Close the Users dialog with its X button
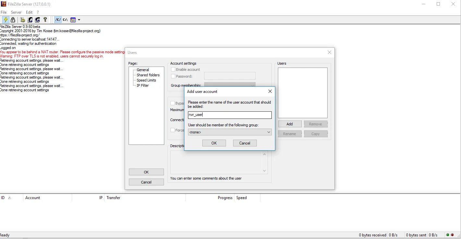The image size is (461, 239). point(330,52)
